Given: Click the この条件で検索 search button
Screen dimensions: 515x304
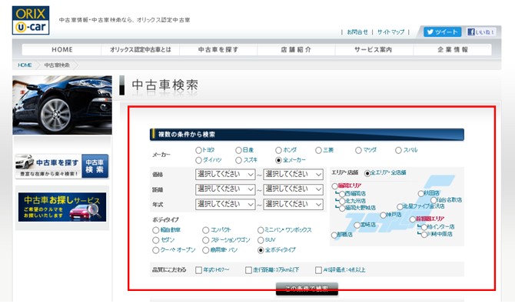Looking at the screenshot, I should coord(307,289).
